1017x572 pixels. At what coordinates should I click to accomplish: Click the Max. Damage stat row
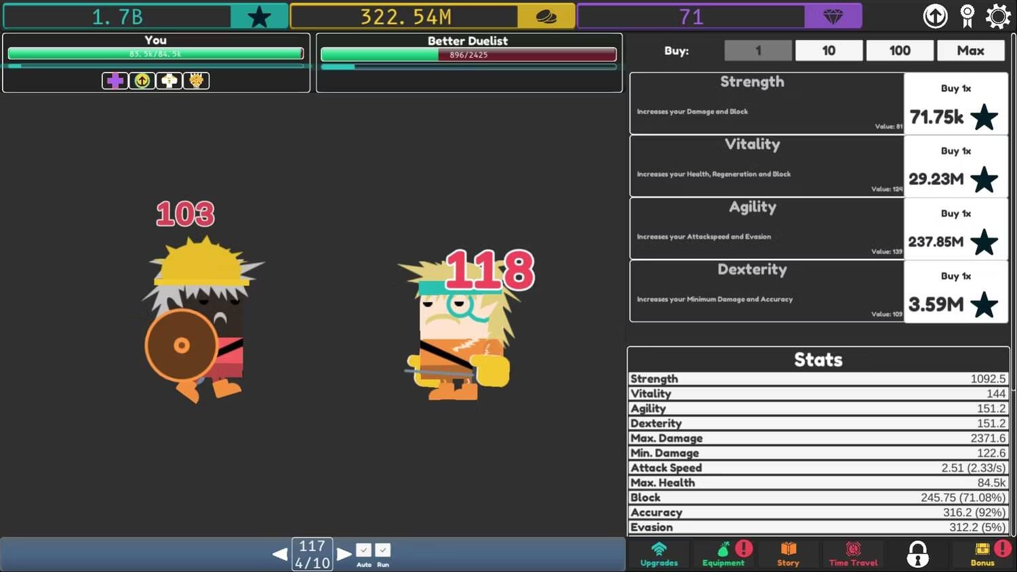pyautogui.click(x=818, y=438)
